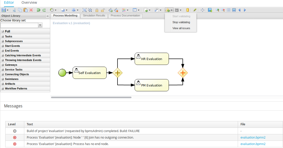Open the Process Documentation tab
Image resolution: width=283 pixels, height=148 pixels.
tap(125, 16)
